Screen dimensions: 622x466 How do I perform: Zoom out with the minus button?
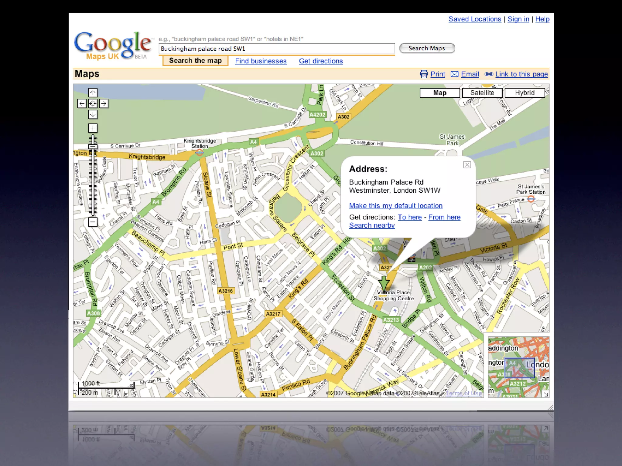point(93,222)
